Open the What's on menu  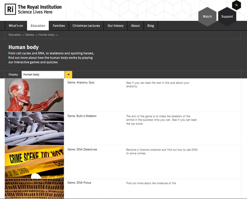[x=16, y=26]
